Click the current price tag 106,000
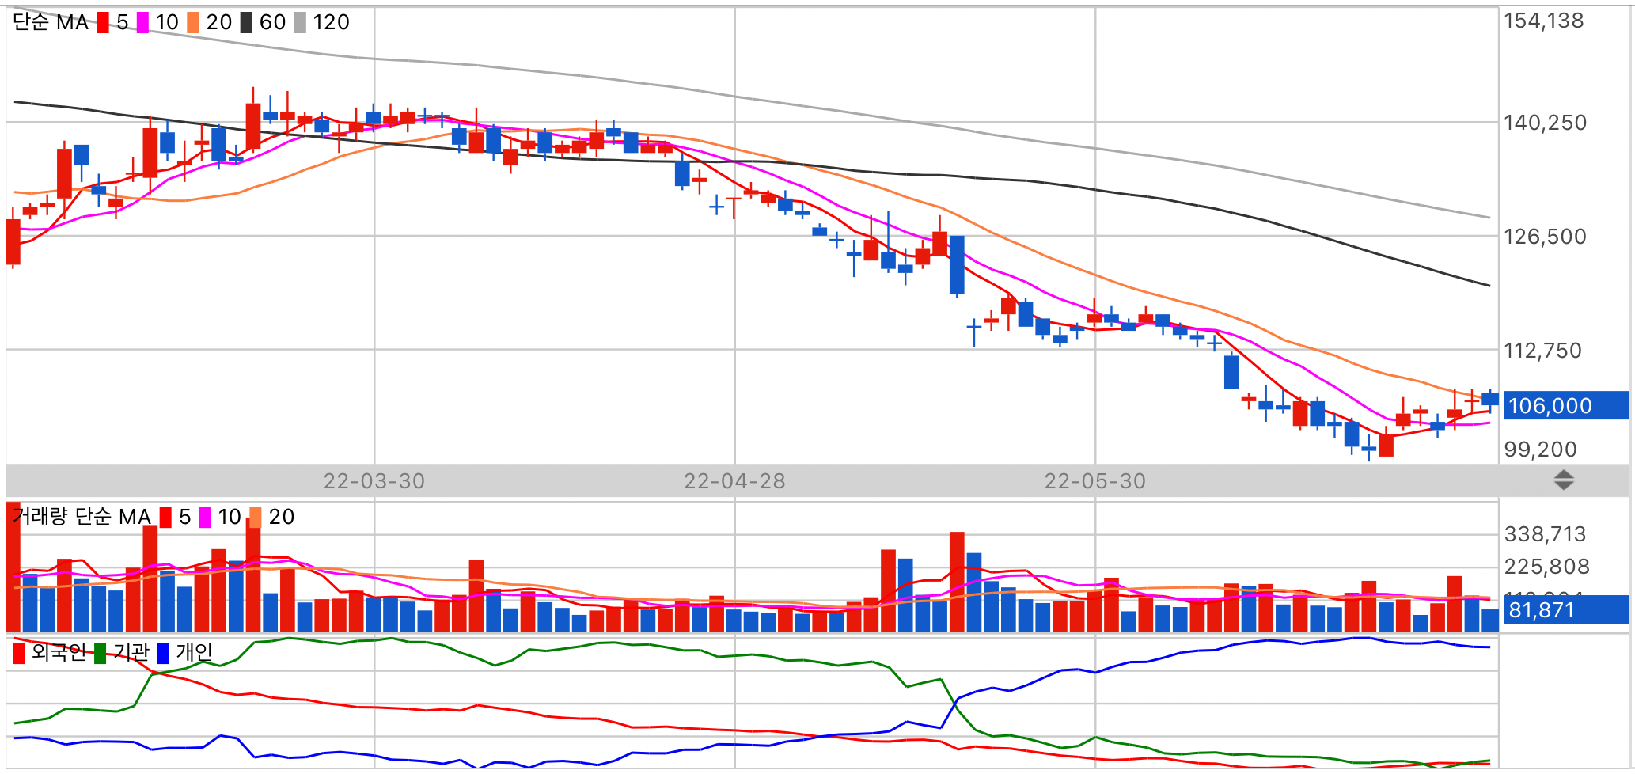Viewport: 1635px width, 774px height. (1565, 406)
